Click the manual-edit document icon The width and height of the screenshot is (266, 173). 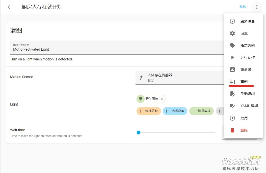tap(232, 94)
